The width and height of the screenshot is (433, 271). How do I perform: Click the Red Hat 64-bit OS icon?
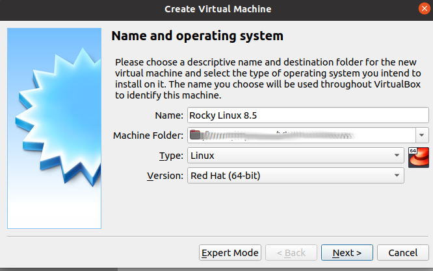click(418, 158)
